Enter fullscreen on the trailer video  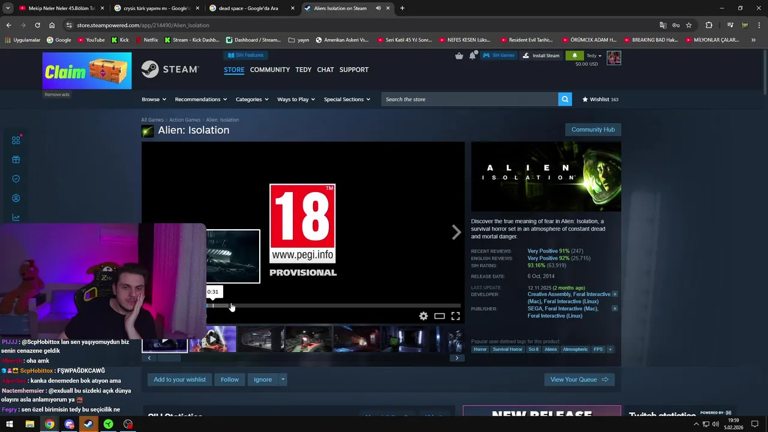click(x=455, y=316)
